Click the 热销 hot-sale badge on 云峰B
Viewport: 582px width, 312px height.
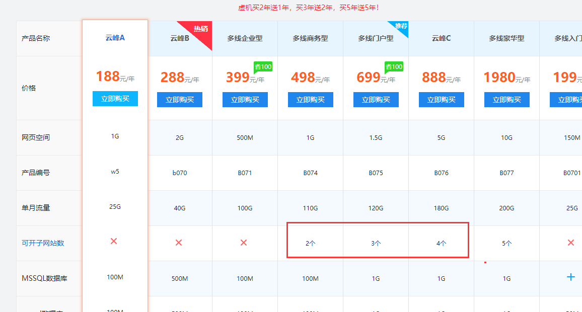point(200,29)
